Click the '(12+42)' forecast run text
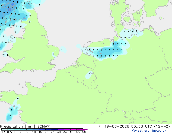The height and width of the screenshot is (133, 172). pyautogui.click(x=162, y=126)
